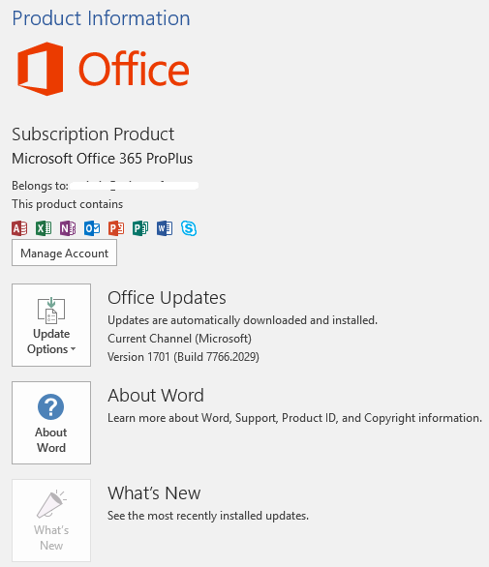
Task: Open the Manage Account button
Action: pyautogui.click(x=64, y=253)
